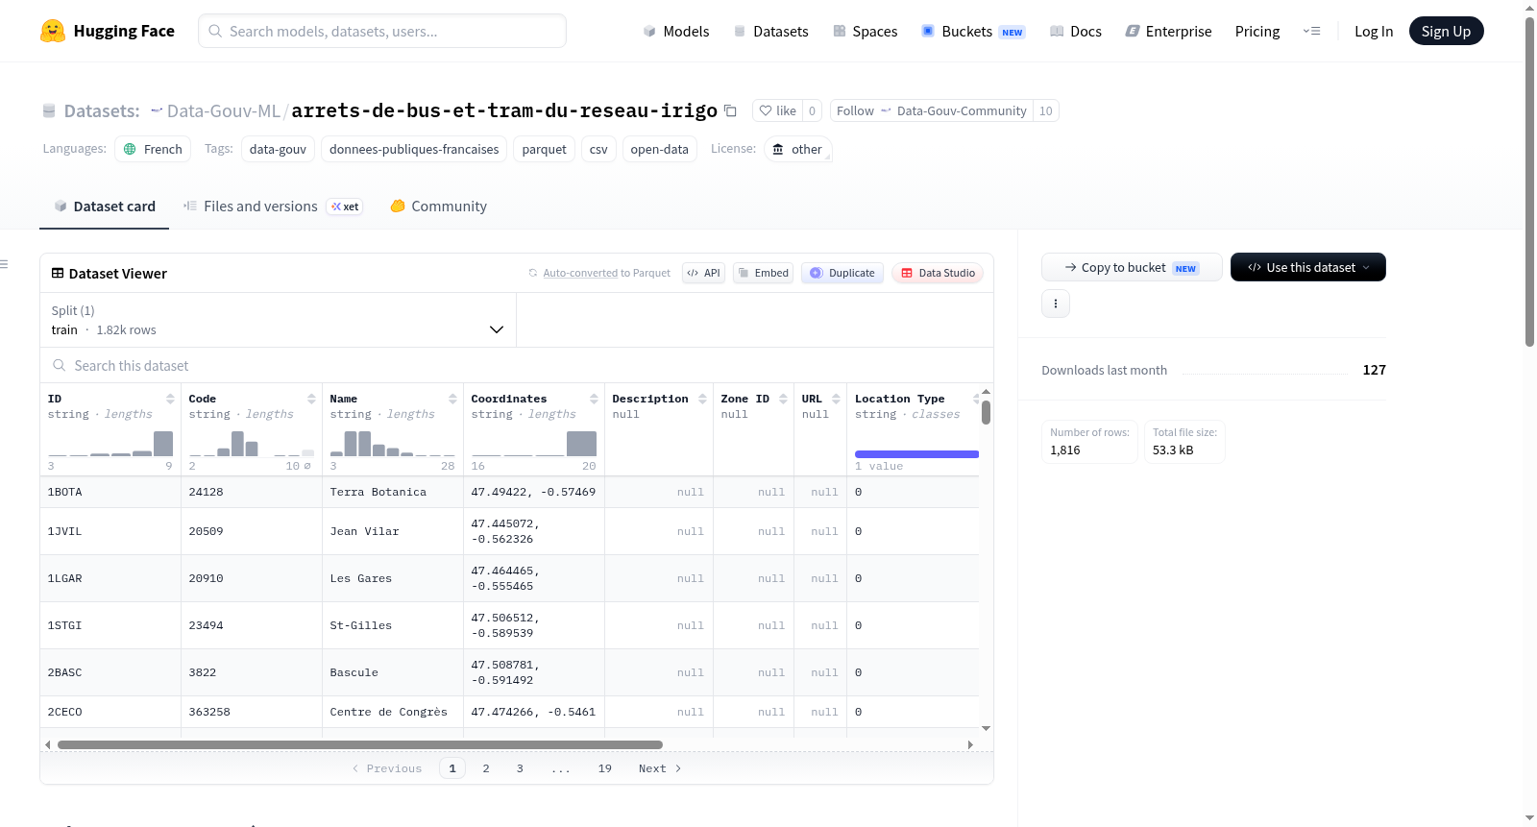Follow Data-Gouv-Community
This screenshot has width=1537, height=827.
(932, 110)
